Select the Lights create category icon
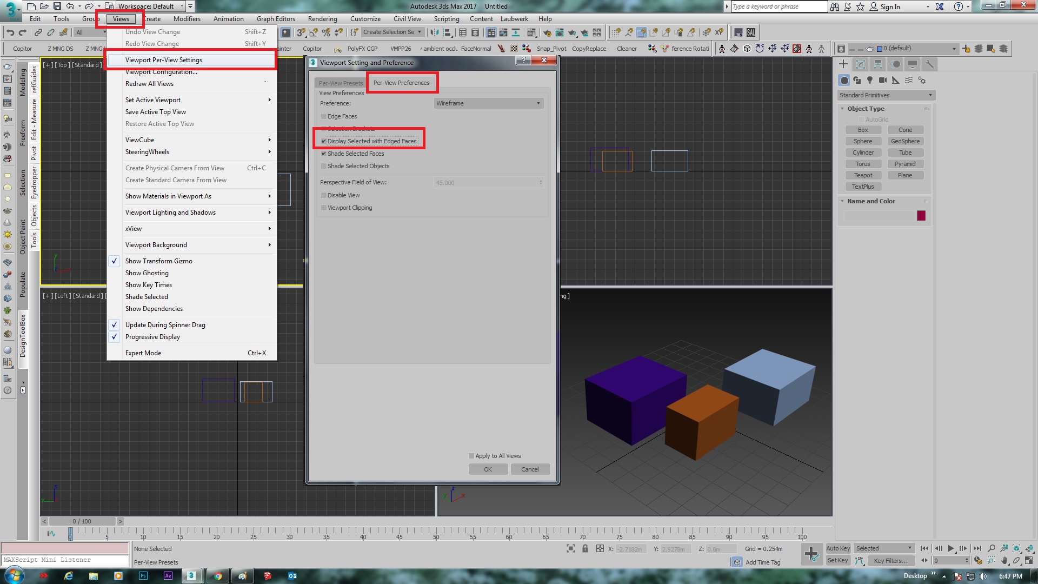The image size is (1038, 584). (x=870, y=80)
